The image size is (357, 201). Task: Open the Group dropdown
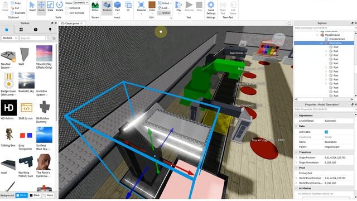click(x=165, y=3)
